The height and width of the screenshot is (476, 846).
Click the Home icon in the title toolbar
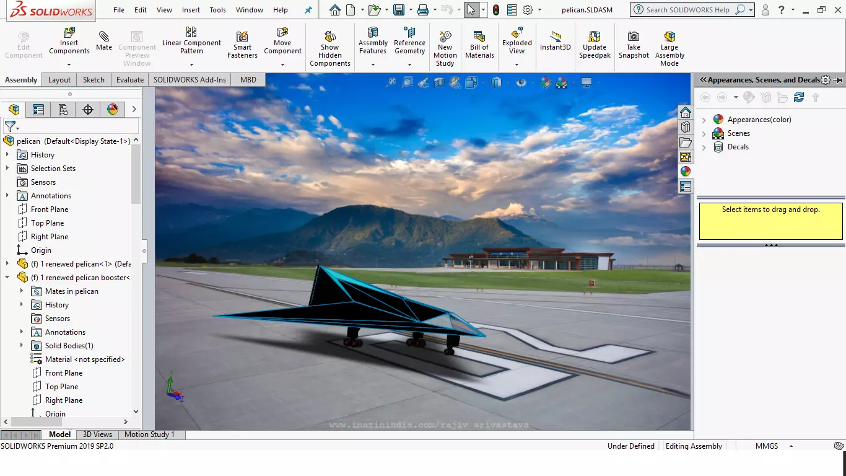tap(335, 10)
